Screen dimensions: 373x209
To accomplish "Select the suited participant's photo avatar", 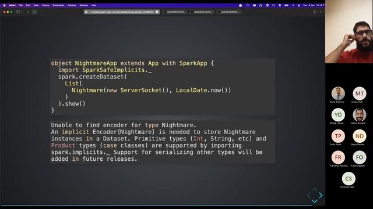I will click(338, 93).
